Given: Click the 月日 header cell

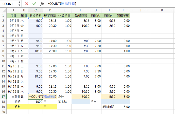Looking at the screenshot, I should [13, 15].
